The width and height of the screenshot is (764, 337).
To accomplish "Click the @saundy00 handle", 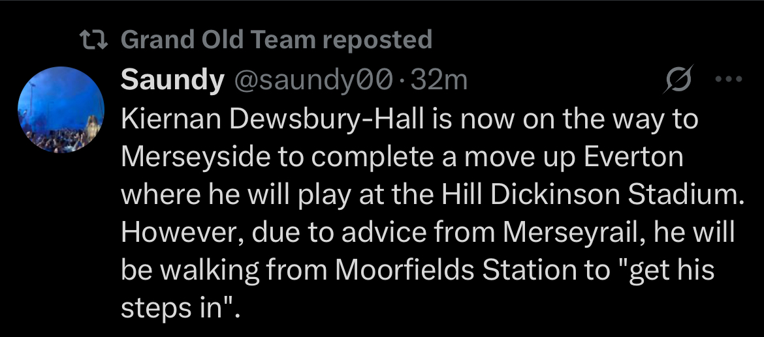I will click(312, 80).
